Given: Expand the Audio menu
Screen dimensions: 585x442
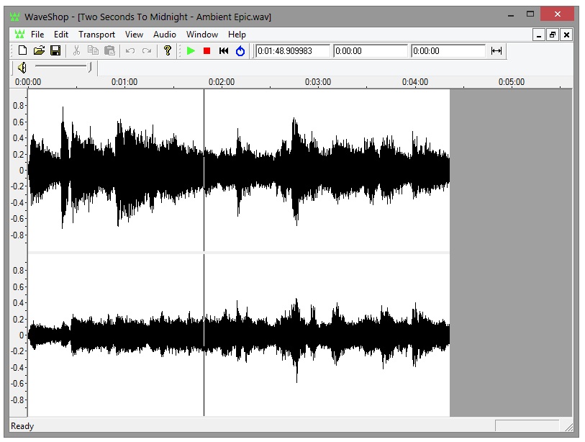Looking at the screenshot, I should [x=164, y=35].
